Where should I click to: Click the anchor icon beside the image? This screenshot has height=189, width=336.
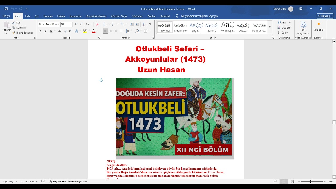click(x=101, y=80)
